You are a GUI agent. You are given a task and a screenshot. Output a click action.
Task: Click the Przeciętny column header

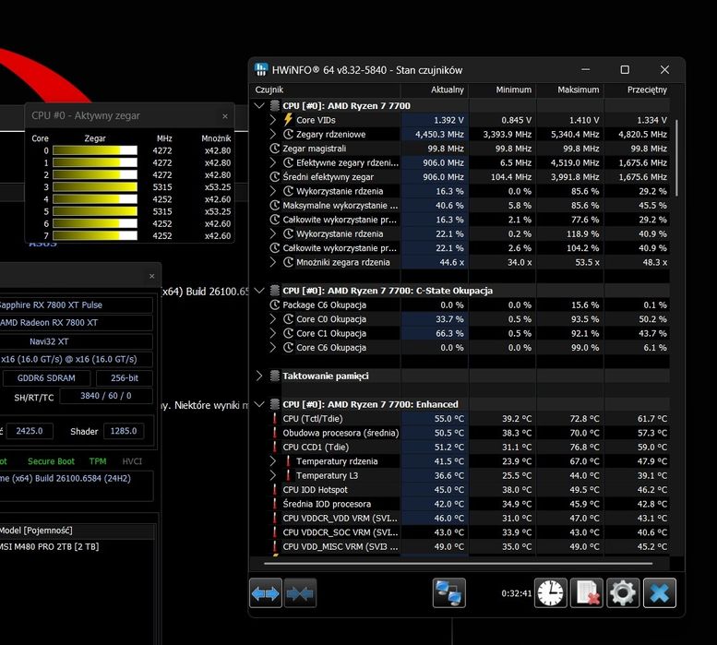click(637, 90)
